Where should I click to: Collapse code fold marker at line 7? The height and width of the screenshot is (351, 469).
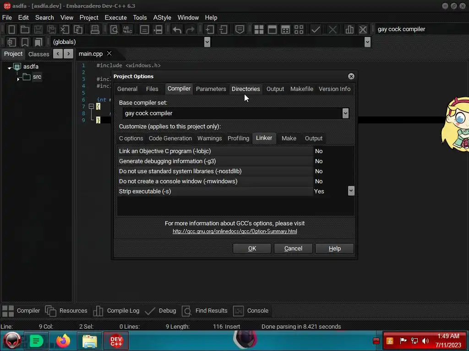click(91, 106)
